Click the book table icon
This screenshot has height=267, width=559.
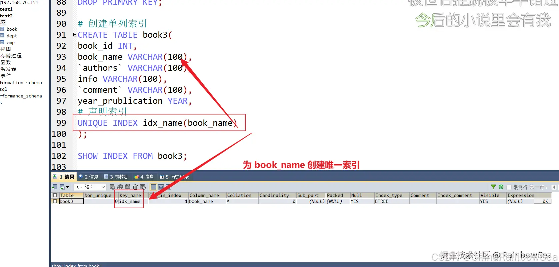point(2,29)
